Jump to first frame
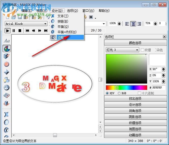This screenshot has width=169, height=145. [27, 31]
